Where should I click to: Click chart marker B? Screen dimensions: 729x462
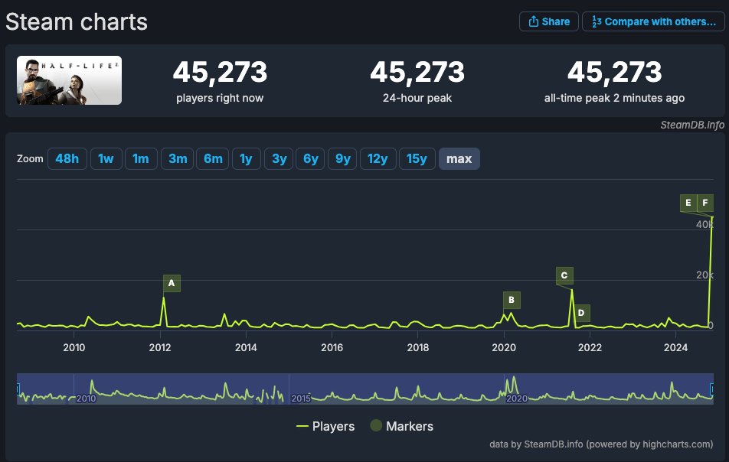[512, 300]
